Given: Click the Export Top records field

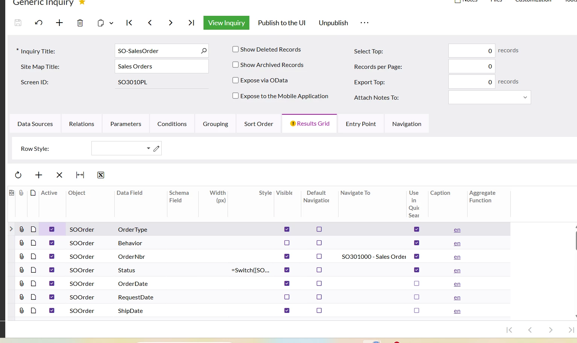Looking at the screenshot, I should pos(472,82).
